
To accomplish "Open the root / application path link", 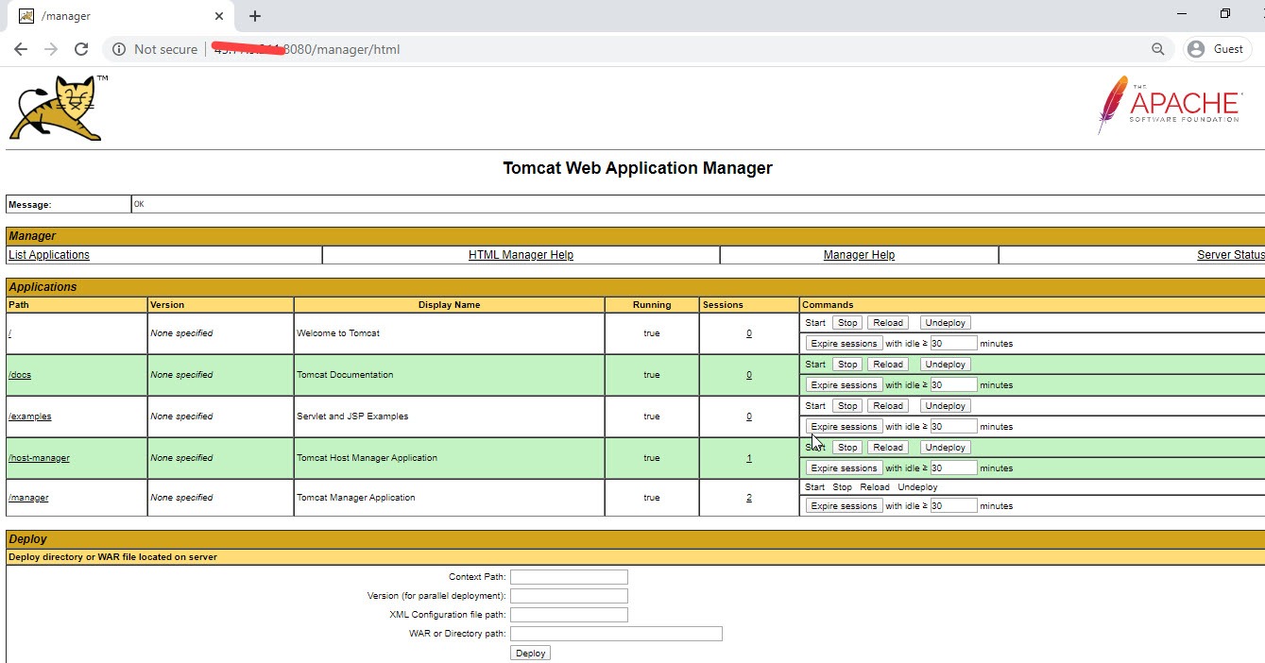I will coord(10,333).
